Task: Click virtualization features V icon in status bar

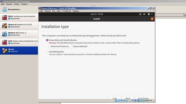Action: coord(138,101)
